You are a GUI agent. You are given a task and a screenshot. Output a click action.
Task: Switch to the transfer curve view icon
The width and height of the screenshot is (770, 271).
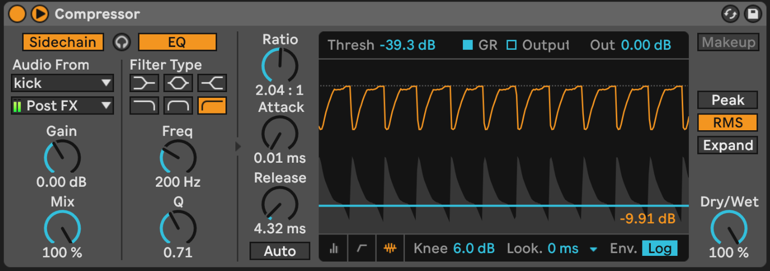[362, 249]
